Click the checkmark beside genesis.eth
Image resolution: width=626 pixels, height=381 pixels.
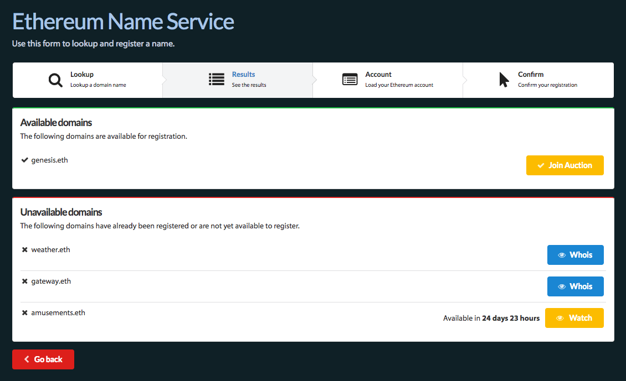(x=25, y=160)
